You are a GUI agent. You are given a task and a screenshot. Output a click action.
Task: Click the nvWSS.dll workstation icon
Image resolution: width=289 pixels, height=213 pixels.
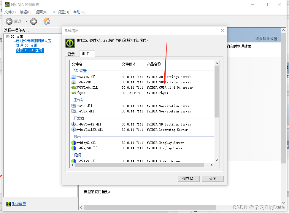coord(73,106)
